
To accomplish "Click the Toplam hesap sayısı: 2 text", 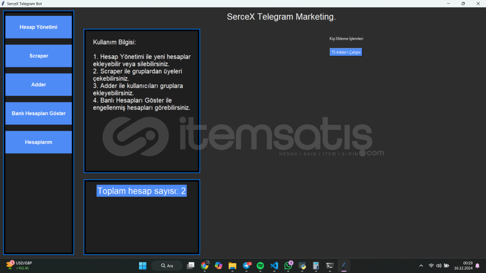I will point(142,191).
